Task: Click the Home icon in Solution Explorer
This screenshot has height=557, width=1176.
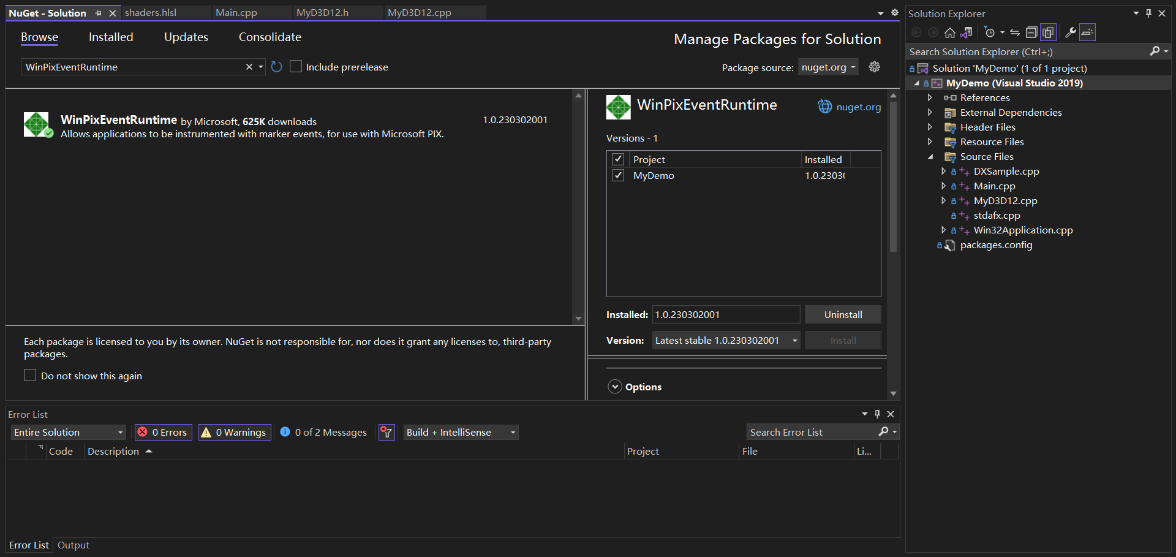Action: (x=949, y=32)
